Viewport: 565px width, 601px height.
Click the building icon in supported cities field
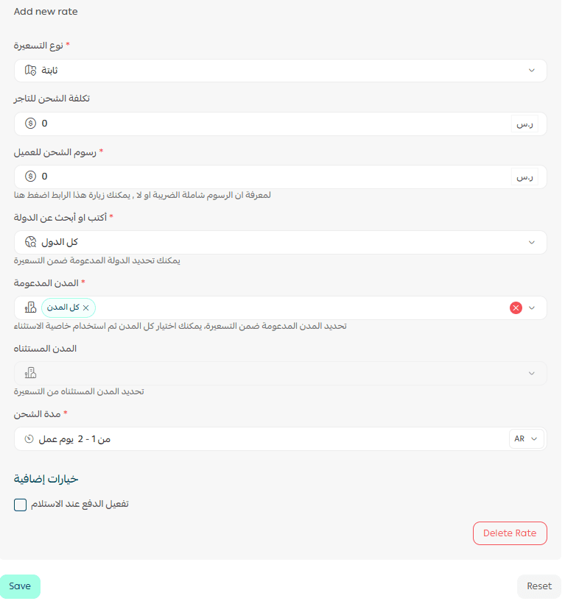[30, 307]
